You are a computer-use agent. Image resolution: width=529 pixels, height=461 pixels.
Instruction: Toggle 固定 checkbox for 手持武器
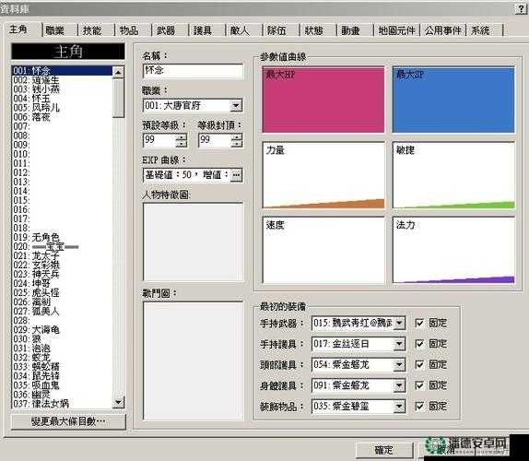point(419,323)
